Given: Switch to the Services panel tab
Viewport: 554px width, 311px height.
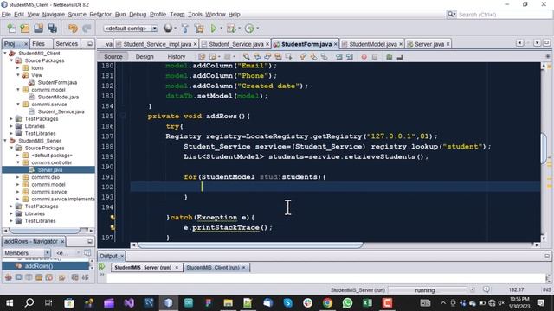Looking at the screenshot, I should tap(67, 44).
